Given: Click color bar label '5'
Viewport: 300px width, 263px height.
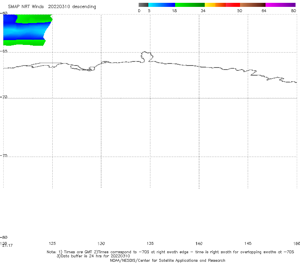Looking at the screenshot, I should 149,11.
